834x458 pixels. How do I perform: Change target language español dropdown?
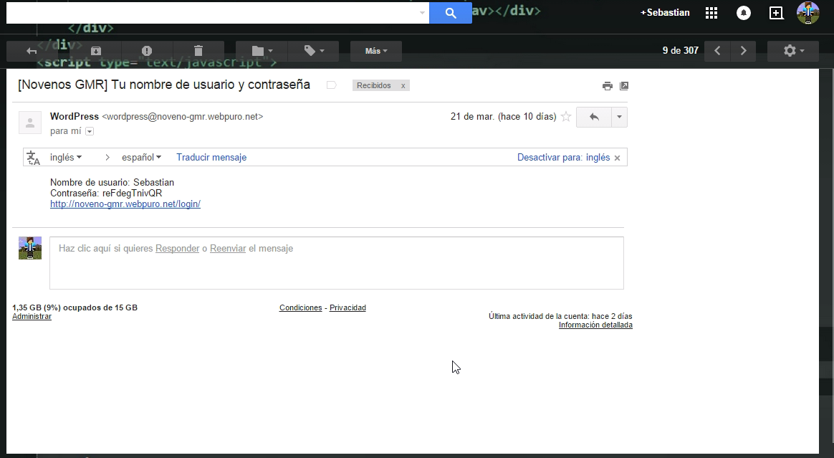coord(141,158)
